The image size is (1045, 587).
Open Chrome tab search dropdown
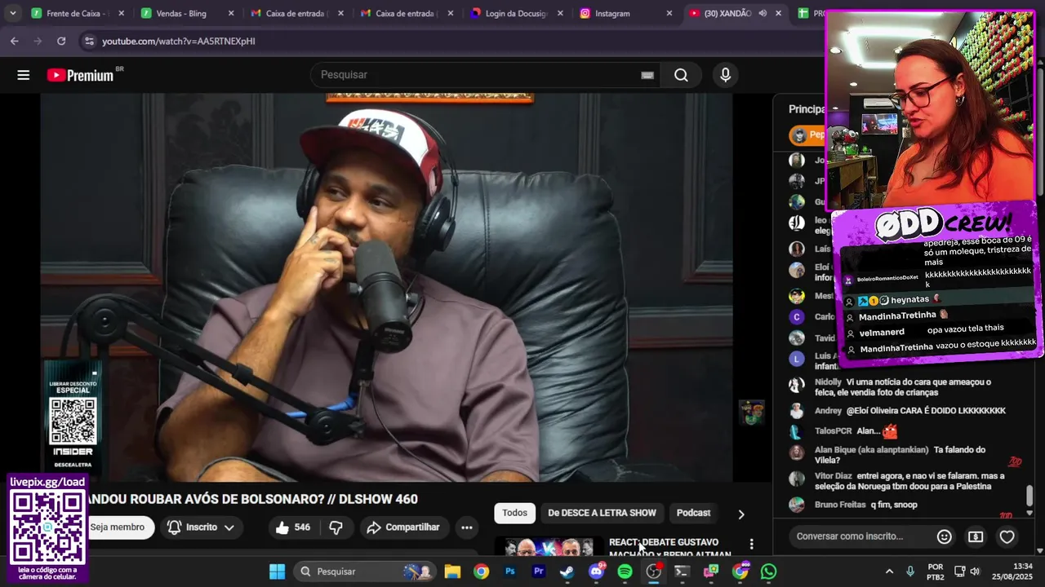coord(13,13)
